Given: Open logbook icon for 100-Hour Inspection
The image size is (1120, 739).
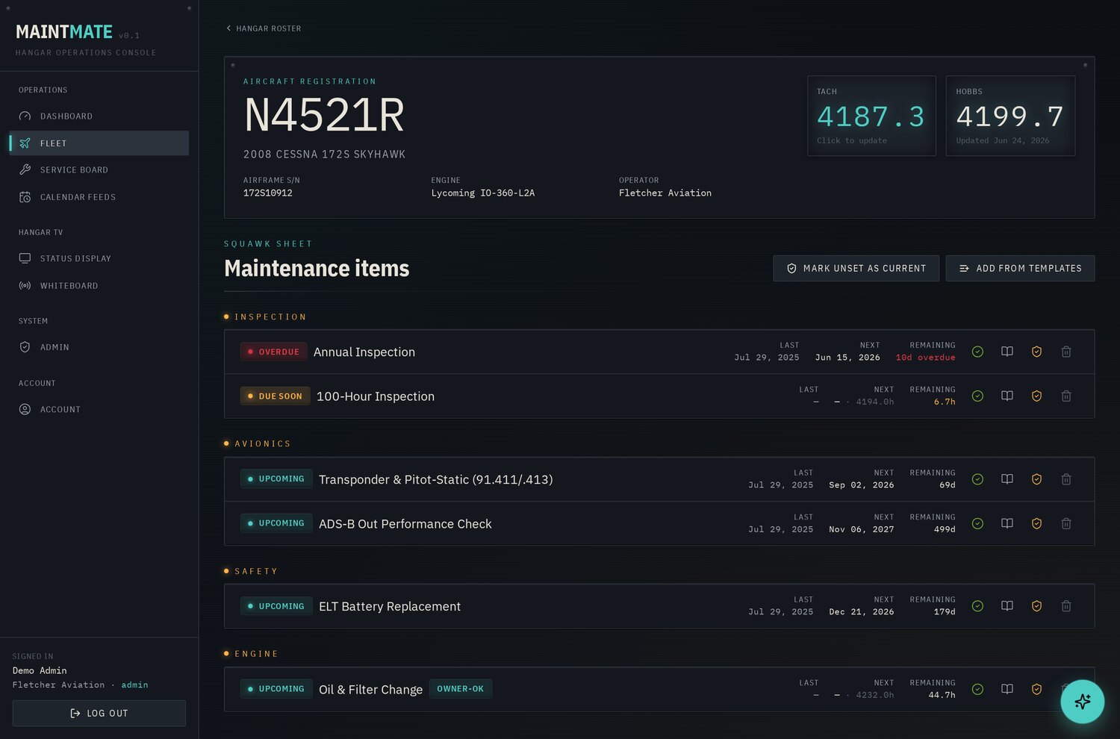Looking at the screenshot, I should pos(1007,396).
